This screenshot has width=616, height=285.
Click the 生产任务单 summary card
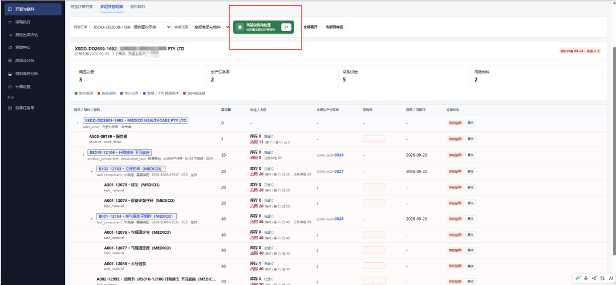[272, 76]
